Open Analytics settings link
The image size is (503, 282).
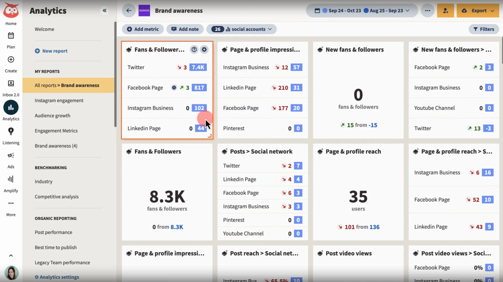[x=57, y=277]
